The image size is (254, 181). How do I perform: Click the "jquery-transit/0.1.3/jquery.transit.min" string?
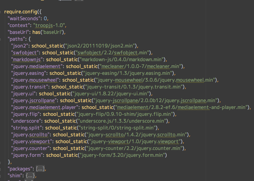134,87
